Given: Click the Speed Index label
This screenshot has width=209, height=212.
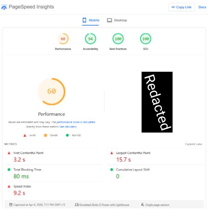Looking at the screenshot, I should (22, 186).
